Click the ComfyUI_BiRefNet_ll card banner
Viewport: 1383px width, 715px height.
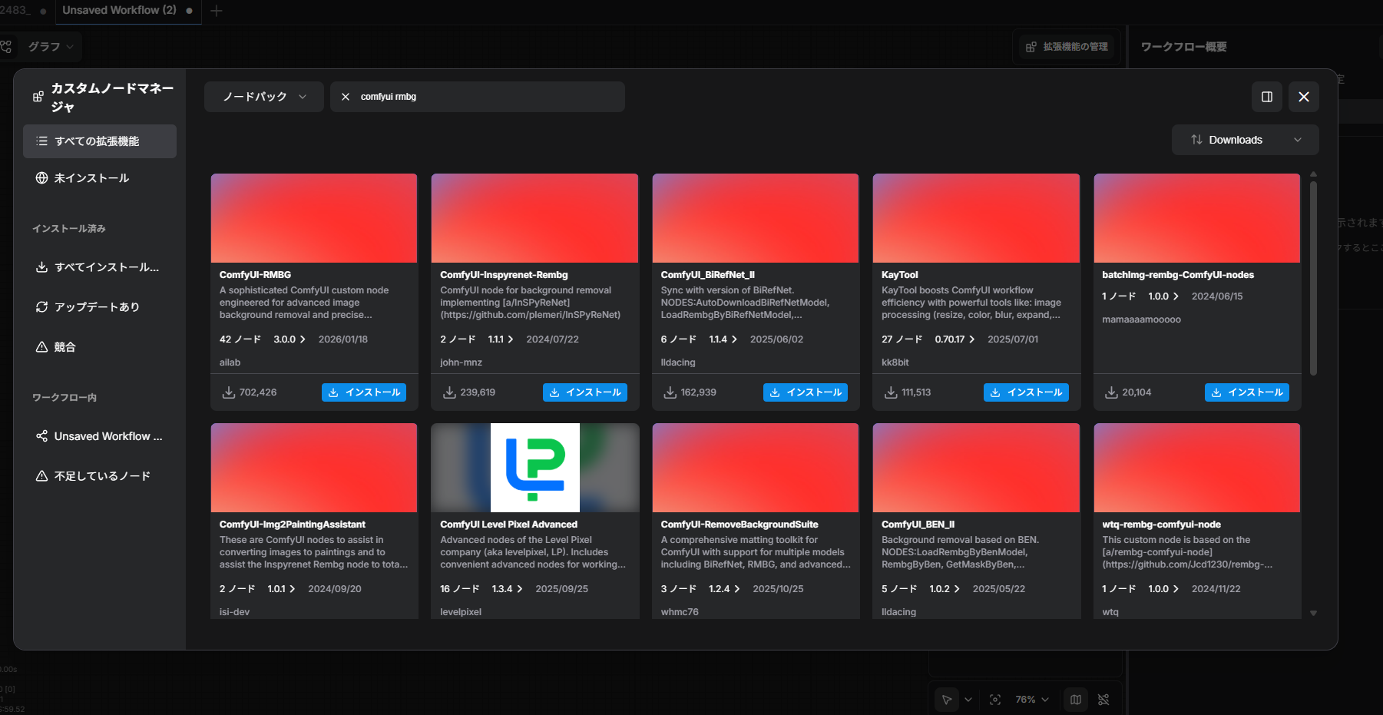pos(756,218)
